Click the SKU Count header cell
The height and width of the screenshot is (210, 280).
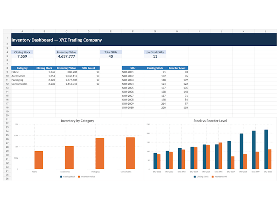(89, 68)
